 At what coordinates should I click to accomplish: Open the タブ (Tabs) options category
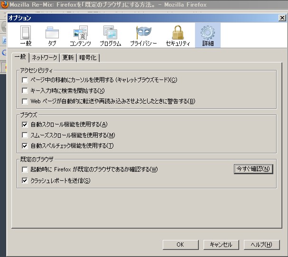point(52,35)
